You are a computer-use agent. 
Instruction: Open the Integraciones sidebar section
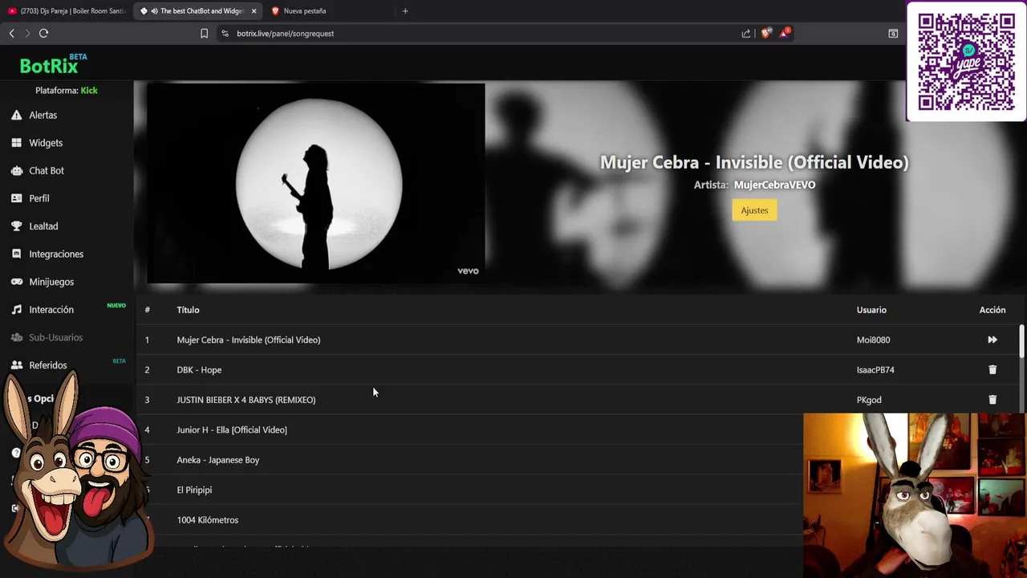coord(56,254)
